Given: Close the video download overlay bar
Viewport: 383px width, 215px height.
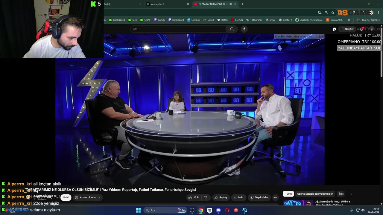Looking at the screenshot, I should pyautogui.click(x=323, y=36).
